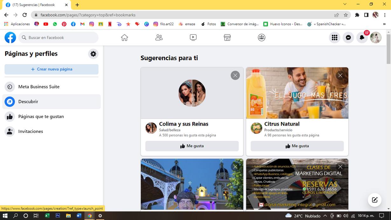This screenshot has width=391, height=220.
Task: Select Descubrir in sidebar
Action: point(51,102)
